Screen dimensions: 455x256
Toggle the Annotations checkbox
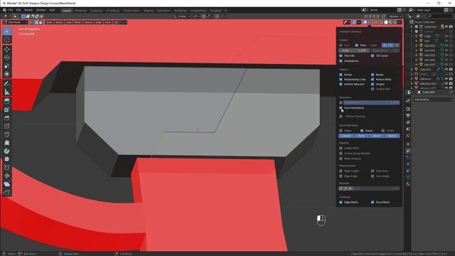[341, 61]
